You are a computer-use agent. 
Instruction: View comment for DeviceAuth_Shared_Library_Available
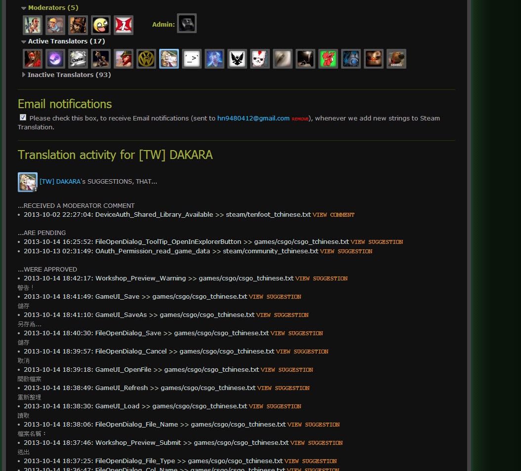point(333,215)
